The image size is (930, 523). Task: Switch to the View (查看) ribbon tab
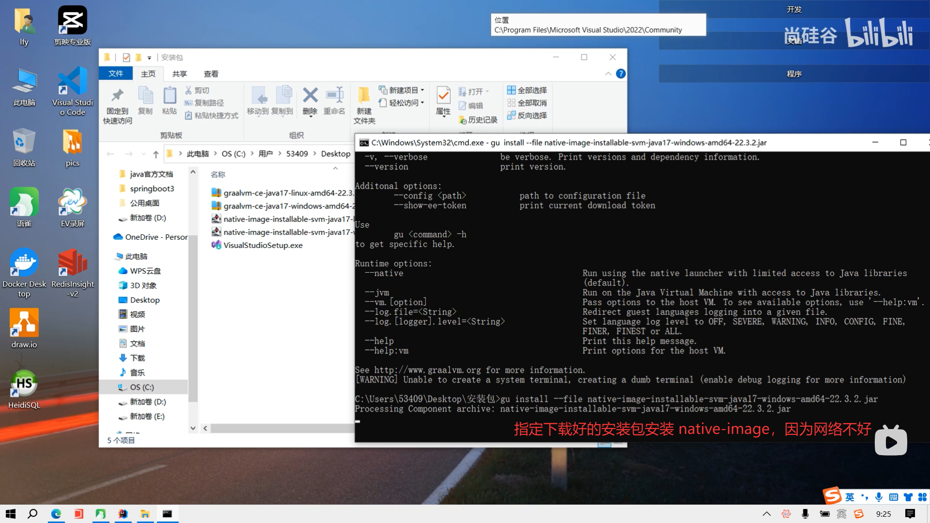click(x=211, y=74)
